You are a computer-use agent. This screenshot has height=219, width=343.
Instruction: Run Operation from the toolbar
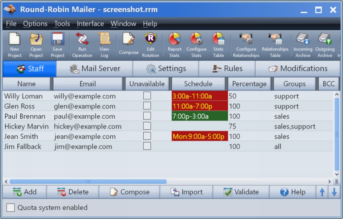82,45
